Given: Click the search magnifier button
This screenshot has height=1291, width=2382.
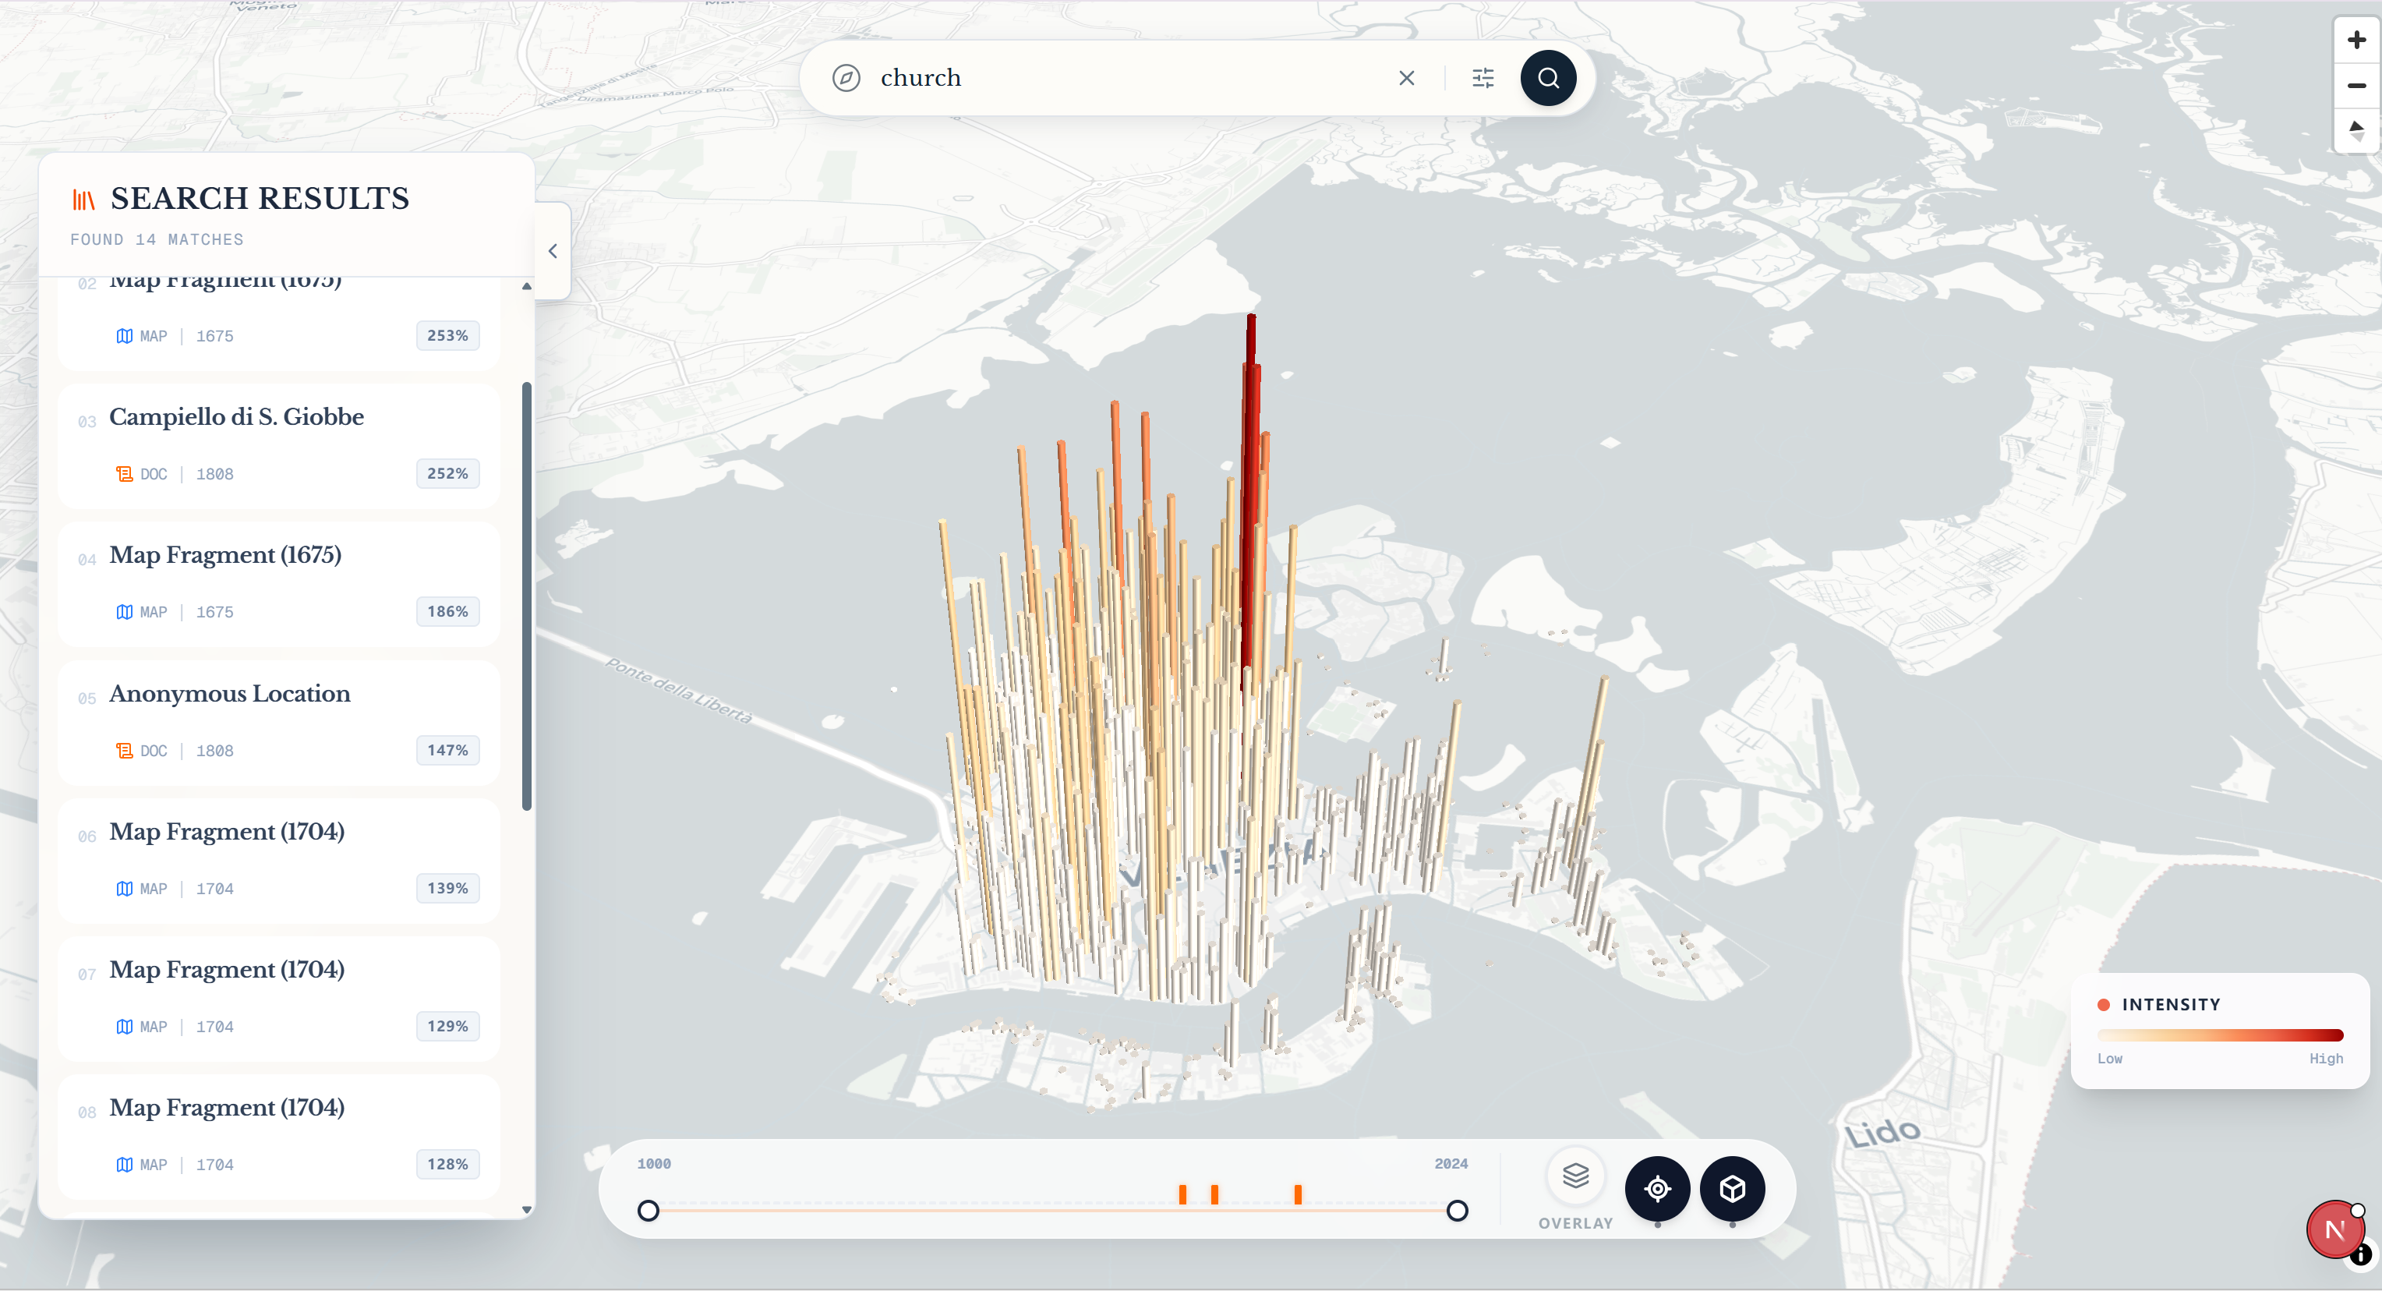Looking at the screenshot, I should coord(1547,78).
